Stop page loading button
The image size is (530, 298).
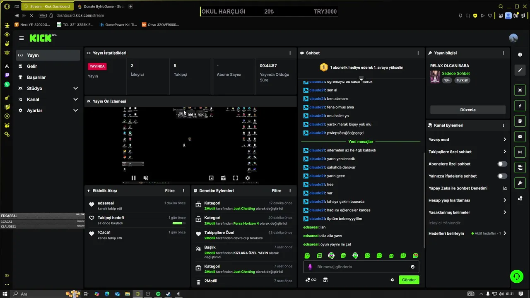32,15
